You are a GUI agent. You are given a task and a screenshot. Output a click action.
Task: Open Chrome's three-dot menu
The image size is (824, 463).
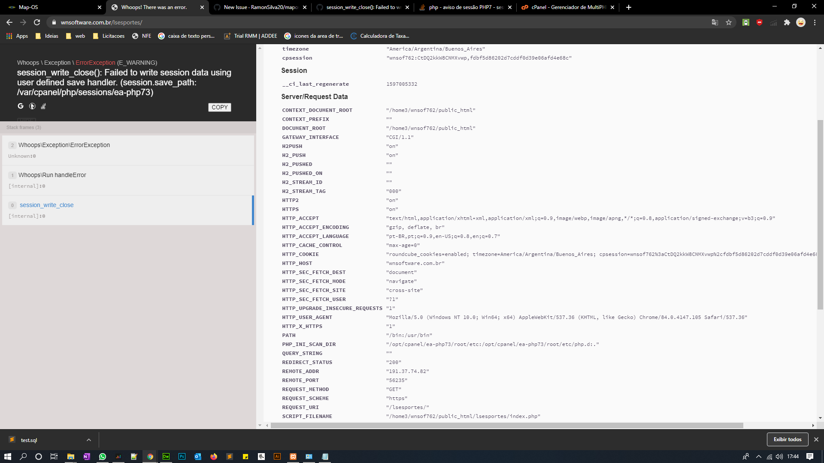click(815, 22)
